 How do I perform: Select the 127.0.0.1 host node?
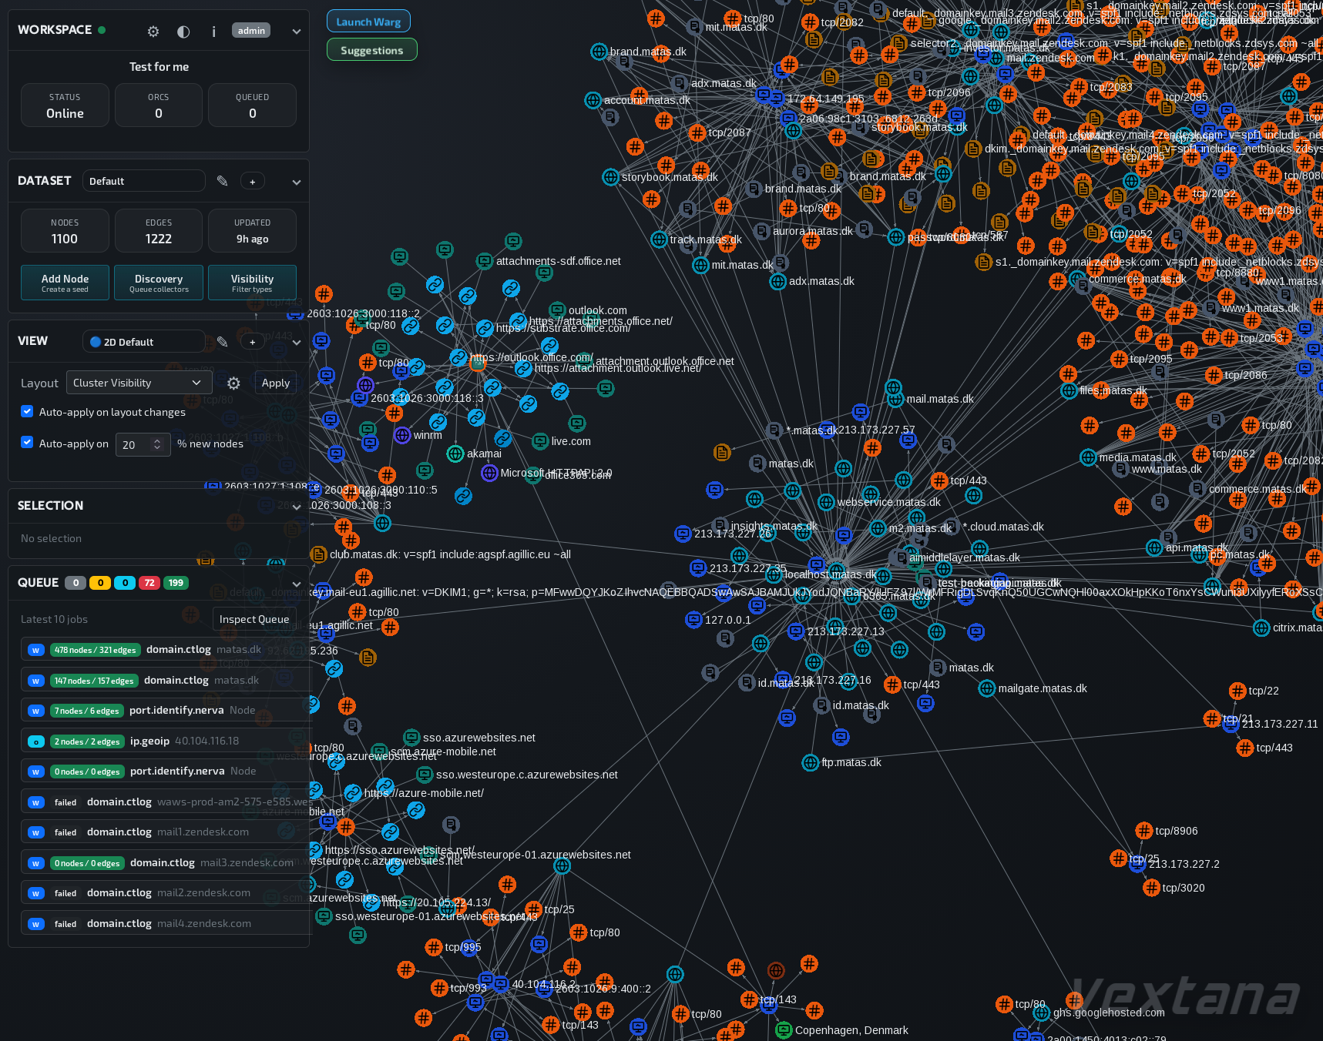(x=693, y=619)
